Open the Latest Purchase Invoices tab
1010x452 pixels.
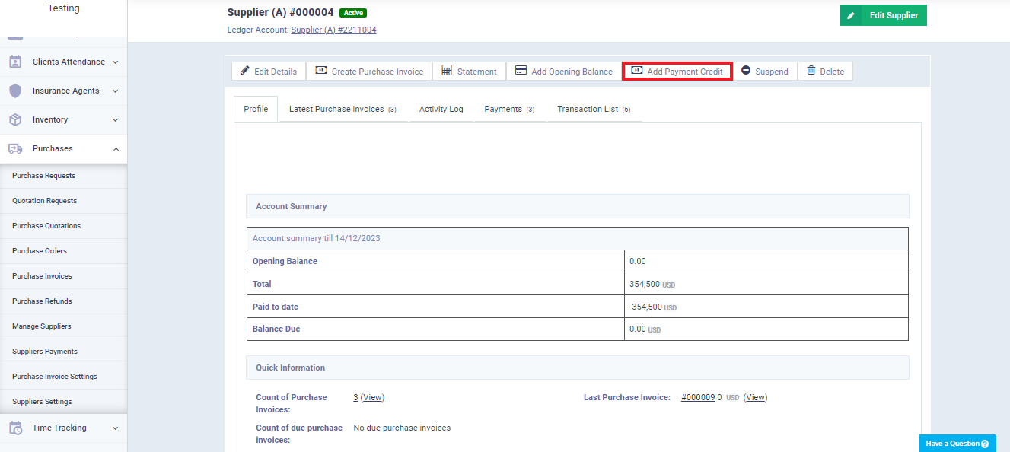343,109
